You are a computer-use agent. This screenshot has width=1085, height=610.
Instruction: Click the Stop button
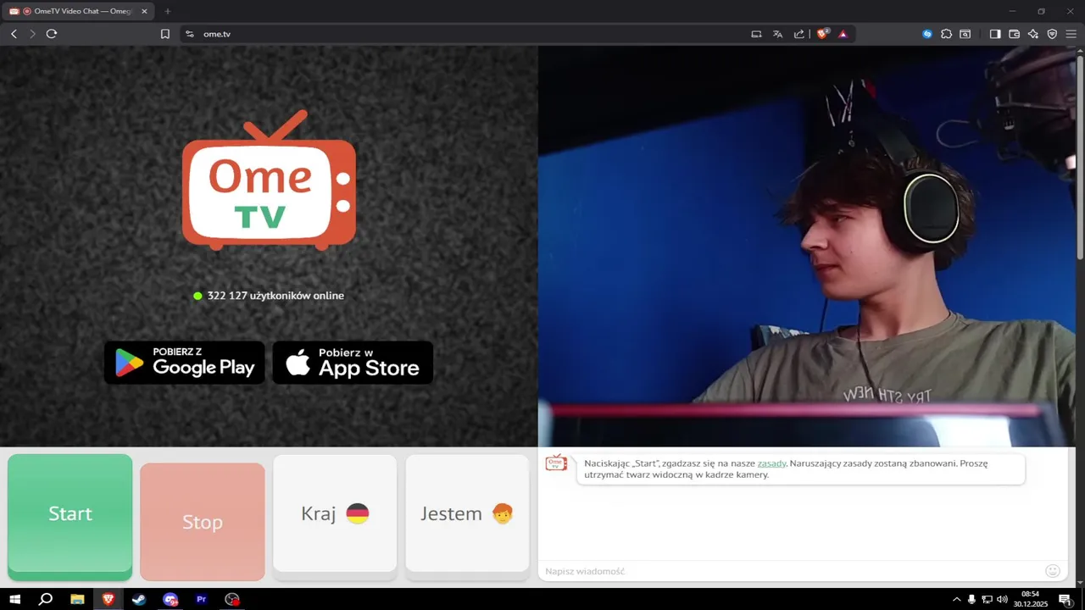pos(203,522)
